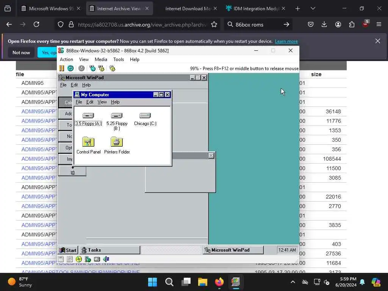This screenshot has width=388, height=291.
Task: Click the Microsoft WinPad taskbar button
Action: click(233, 250)
